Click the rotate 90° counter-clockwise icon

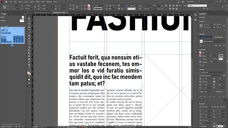click(x=73, y=6)
